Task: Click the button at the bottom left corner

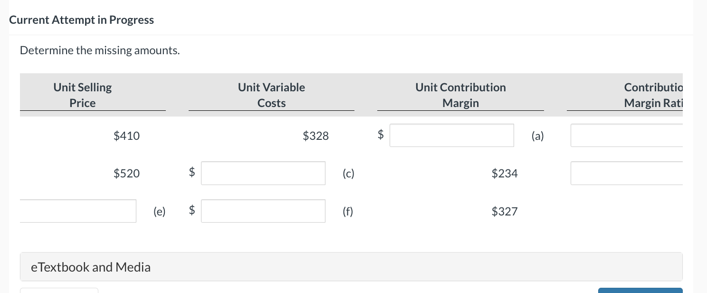Action: pos(59,291)
